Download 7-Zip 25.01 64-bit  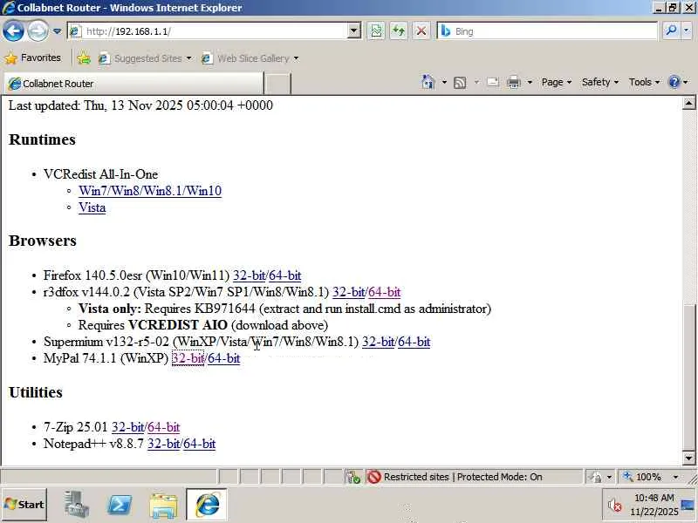(x=163, y=427)
